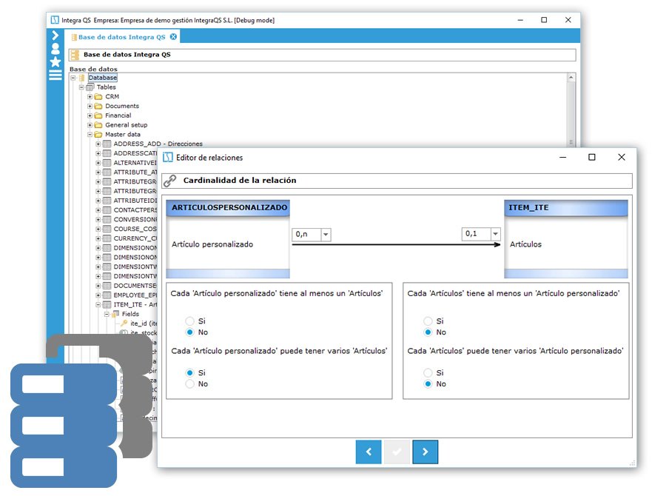Collapse the Tables node
Viewport: 652px width, 496px height.
81,87
